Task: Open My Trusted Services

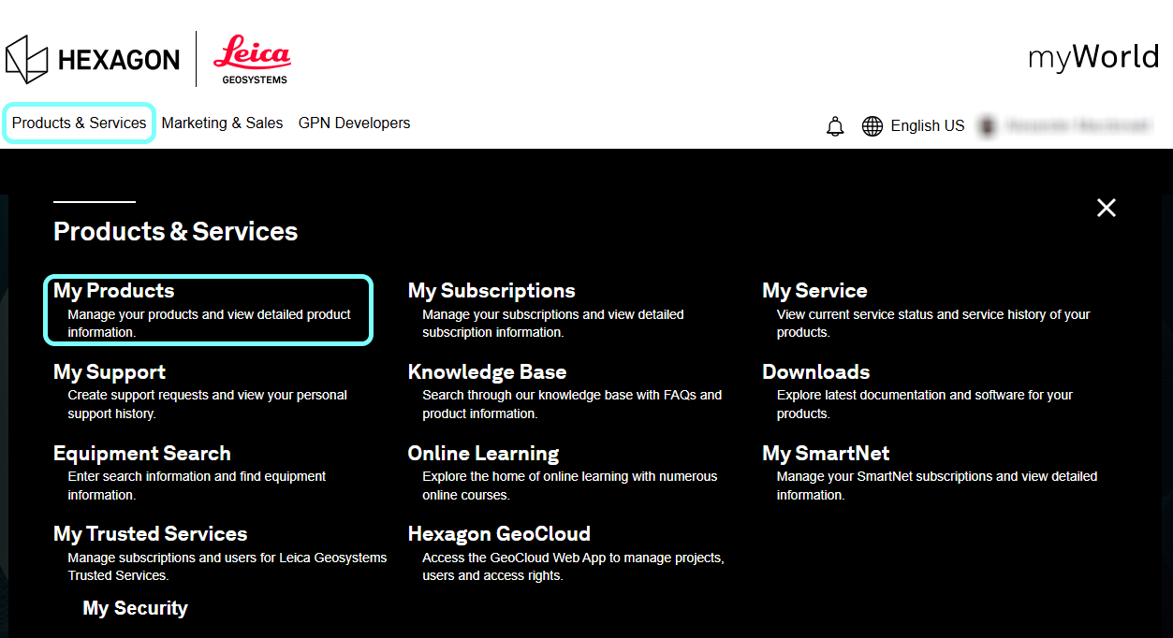Action: click(151, 534)
